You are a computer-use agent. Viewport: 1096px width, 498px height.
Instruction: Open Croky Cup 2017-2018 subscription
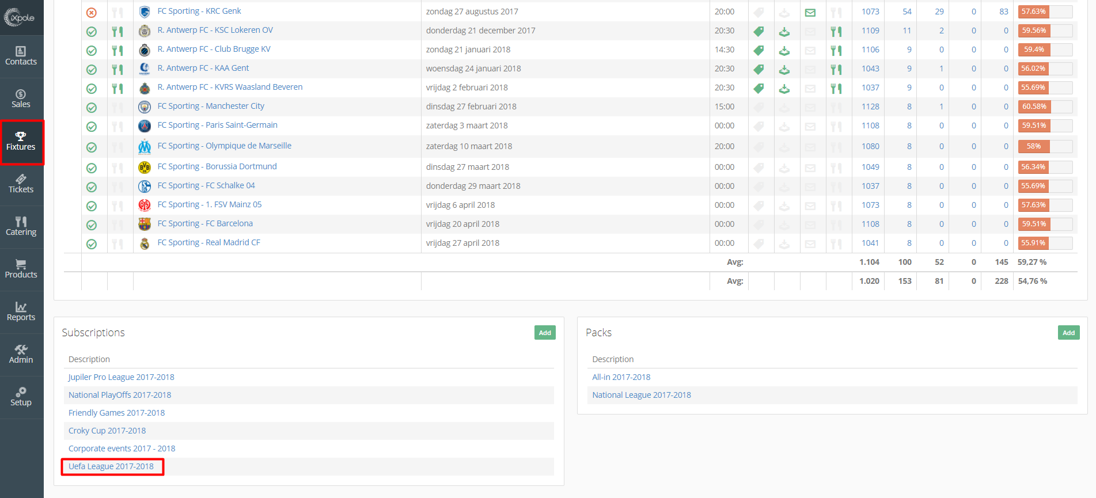[107, 431]
